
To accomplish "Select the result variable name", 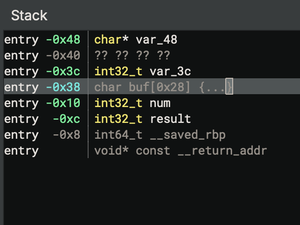I will pos(170,119).
